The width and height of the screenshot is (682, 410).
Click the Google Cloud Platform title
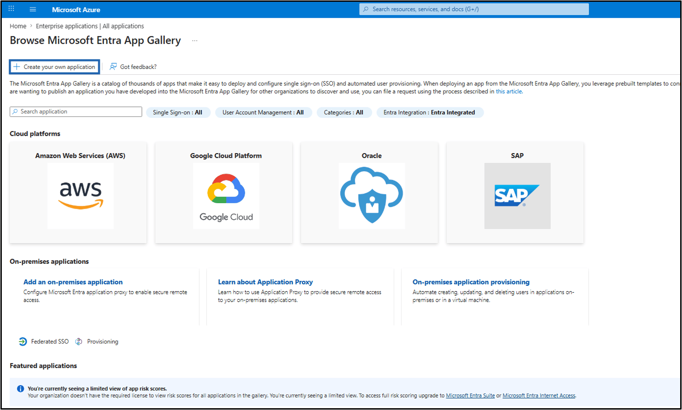(x=226, y=156)
